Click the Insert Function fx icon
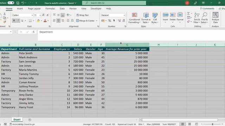 [34, 32]
